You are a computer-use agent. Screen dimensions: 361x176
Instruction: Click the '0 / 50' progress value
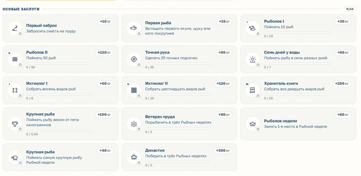coord(30,67)
